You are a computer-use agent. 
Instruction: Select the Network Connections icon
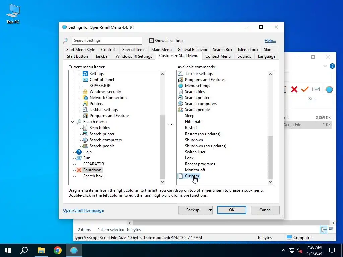tap(85, 98)
